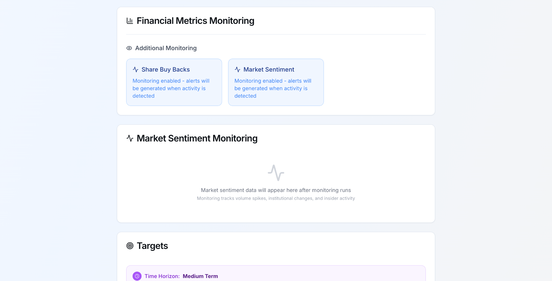Select the Market Sentiment monitoring card
This screenshot has height=281, width=552.
pyautogui.click(x=276, y=82)
